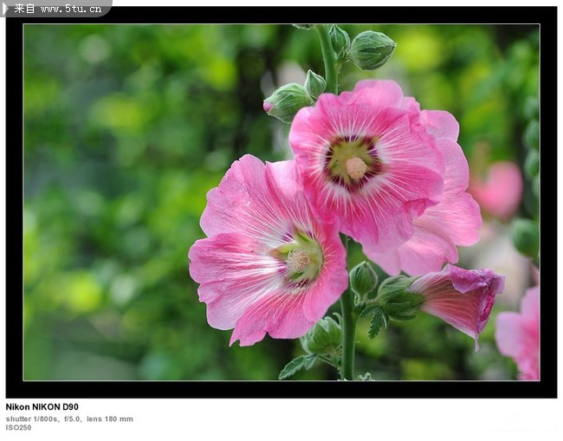Click the pink-tipped bud left of the stem
The height and width of the screenshot is (441, 563).
click(285, 101)
